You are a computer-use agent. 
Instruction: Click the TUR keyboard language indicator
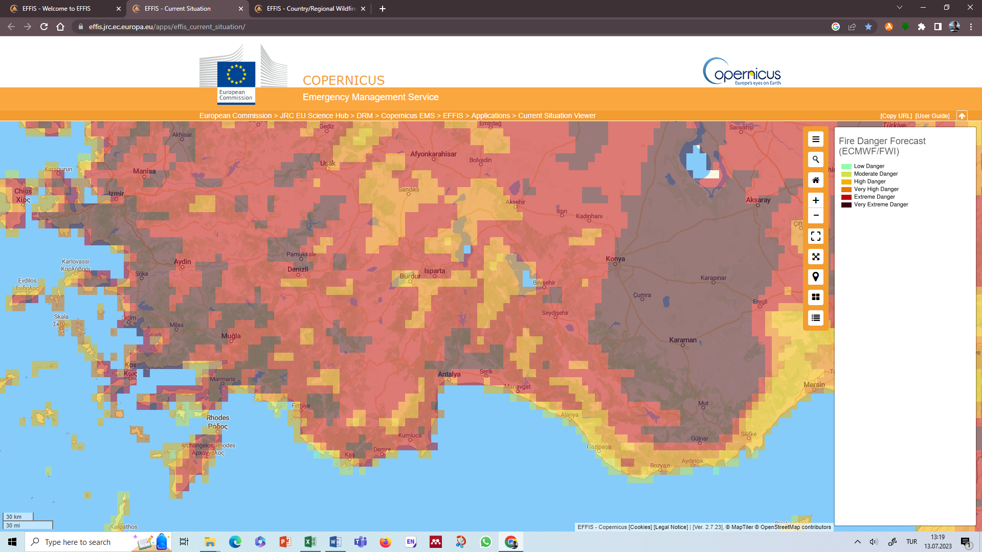911,542
